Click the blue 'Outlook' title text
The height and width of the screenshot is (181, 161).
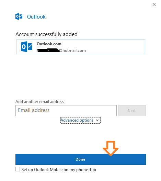[36, 17]
